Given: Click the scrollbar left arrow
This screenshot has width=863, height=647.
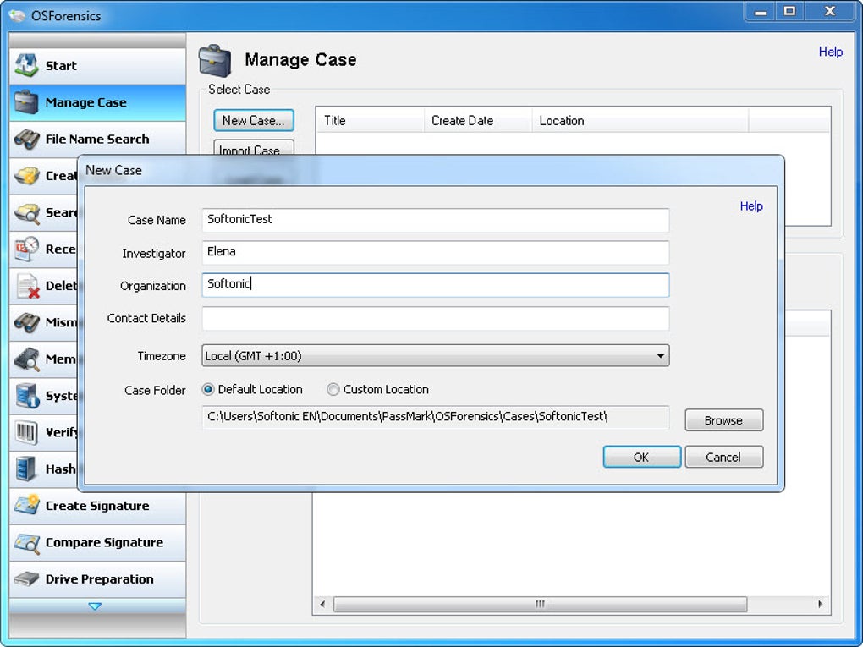Looking at the screenshot, I should [322, 604].
